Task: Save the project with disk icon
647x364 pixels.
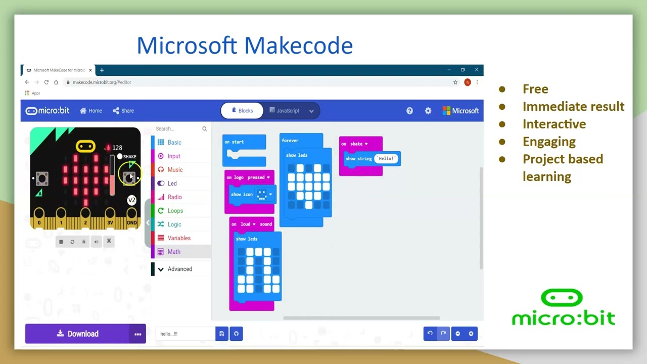Action: tap(222, 334)
